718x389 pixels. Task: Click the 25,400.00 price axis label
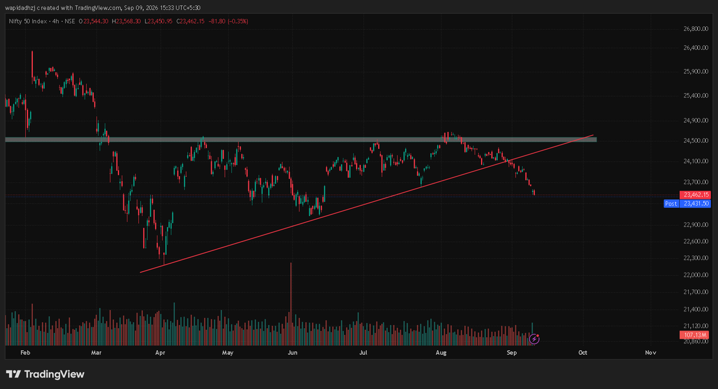point(696,96)
